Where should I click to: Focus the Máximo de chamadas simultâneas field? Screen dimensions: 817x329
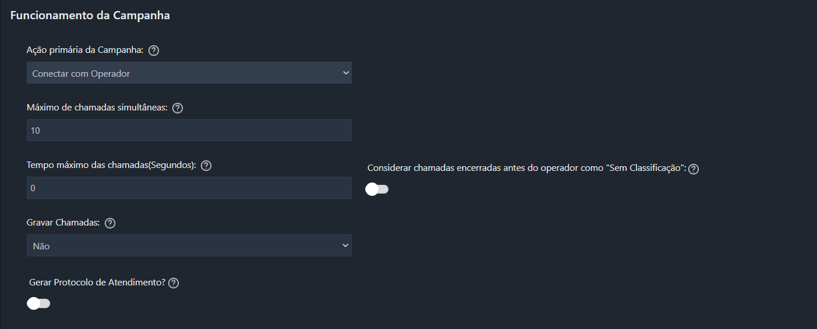coord(189,131)
